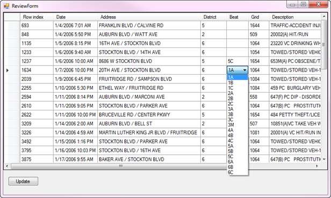Pick 6B in the Beat list

(x=238, y=167)
